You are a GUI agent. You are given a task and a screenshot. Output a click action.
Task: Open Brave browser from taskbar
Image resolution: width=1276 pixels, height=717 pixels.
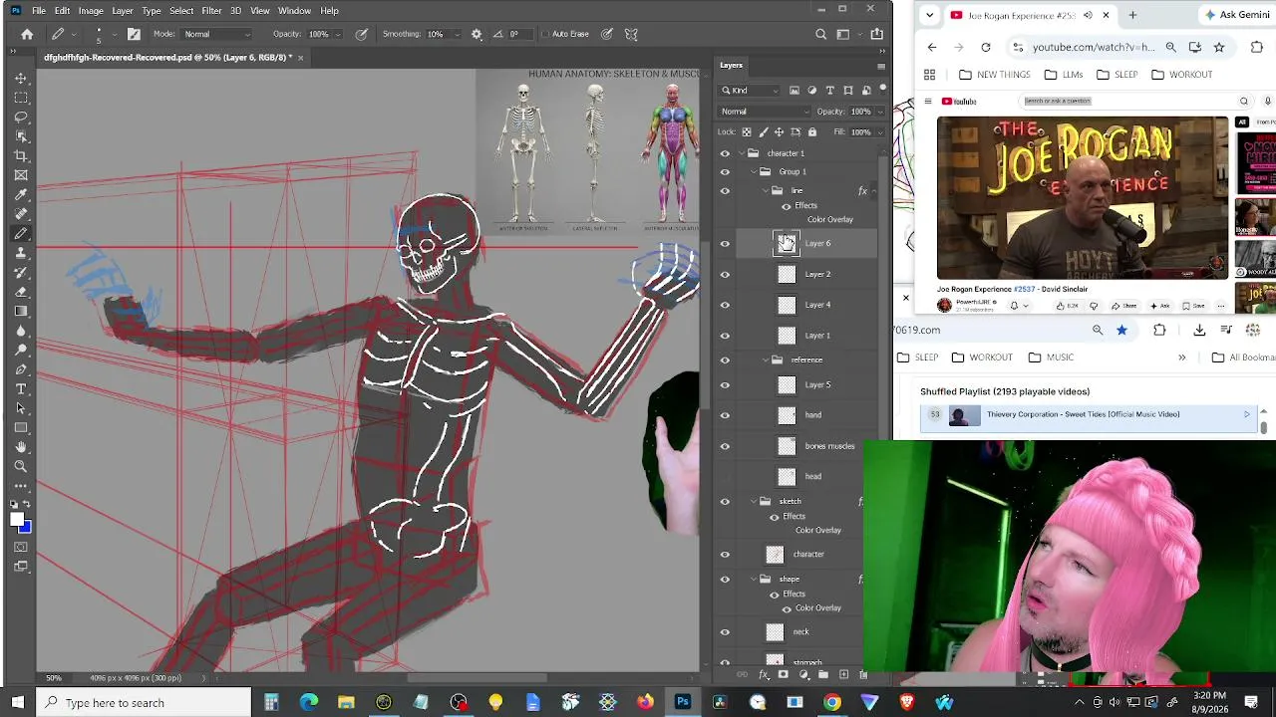907,702
